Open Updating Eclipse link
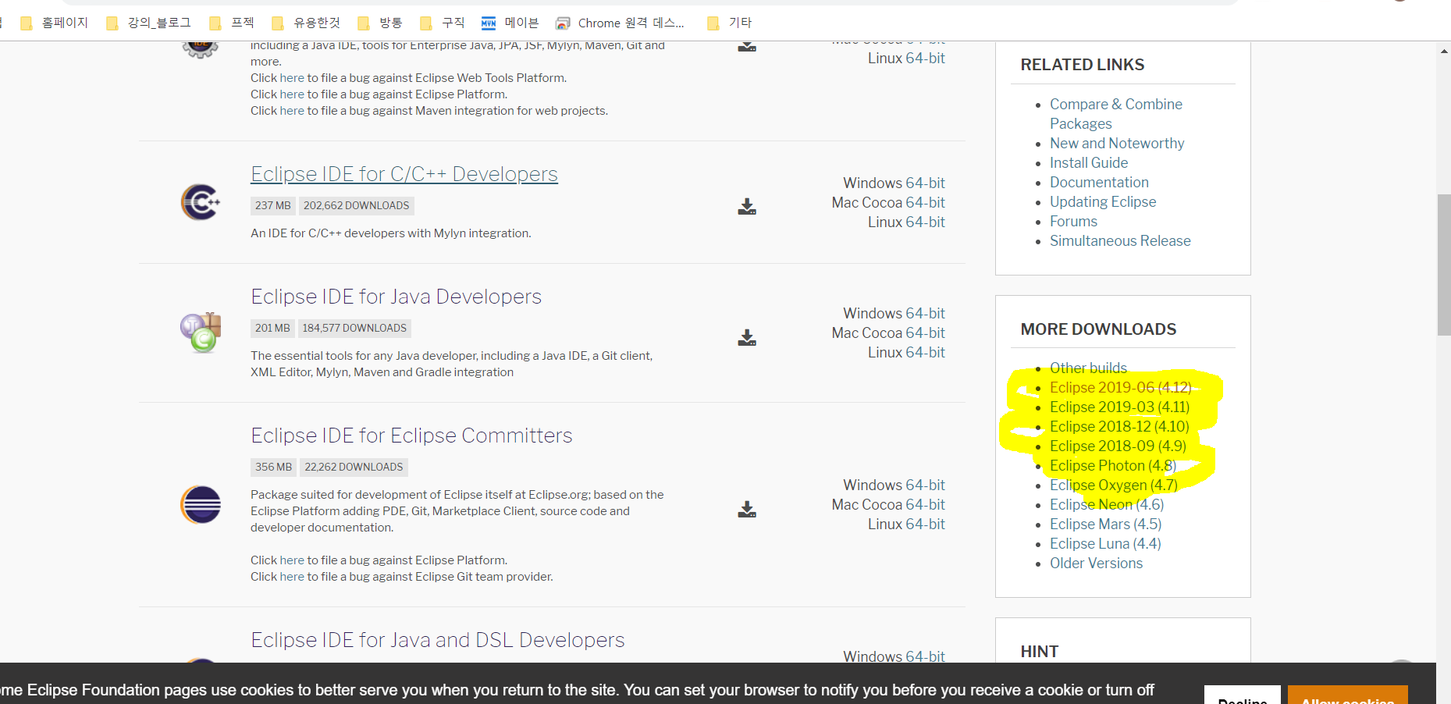 click(1103, 201)
